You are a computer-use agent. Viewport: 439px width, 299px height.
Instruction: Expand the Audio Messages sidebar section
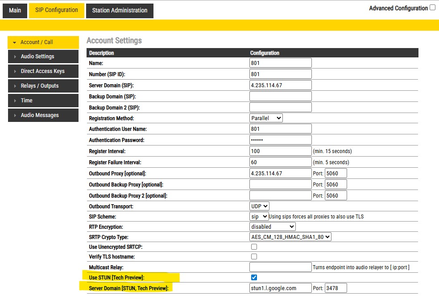[x=43, y=115]
